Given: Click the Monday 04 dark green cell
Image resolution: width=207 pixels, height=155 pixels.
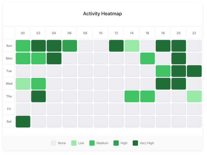Looking at the screenshot, I should (x=54, y=58).
